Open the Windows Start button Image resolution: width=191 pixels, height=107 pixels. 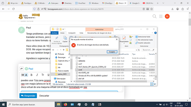(3, 105)
